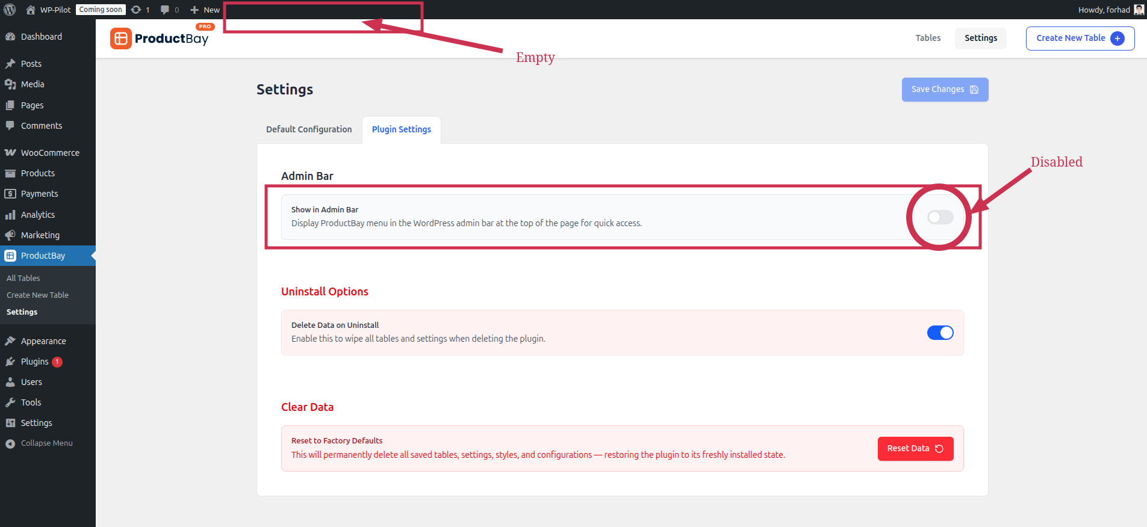The width and height of the screenshot is (1147, 527).
Task: Open All Tables submenu item
Action: (23, 278)
